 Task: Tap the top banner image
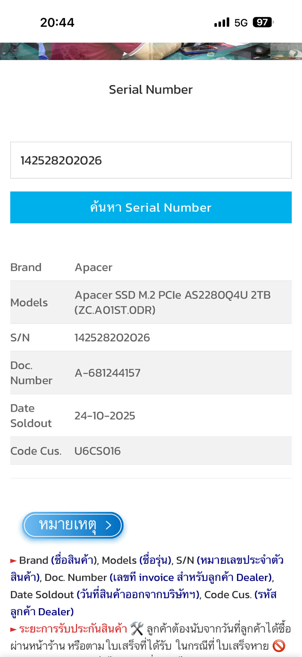click(x=151, y=51)
